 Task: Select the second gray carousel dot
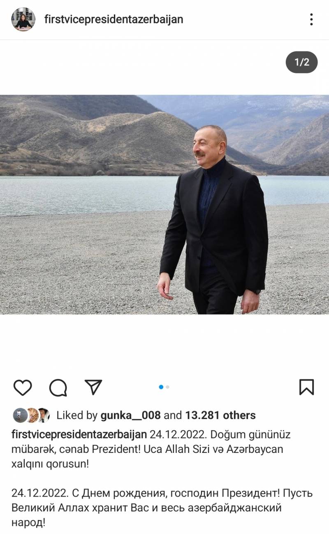pyautogui.click(x=168, y=387)
